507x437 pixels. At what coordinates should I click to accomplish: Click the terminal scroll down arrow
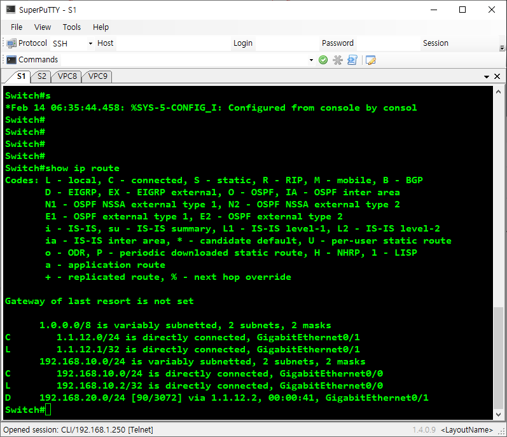[498, 414]
